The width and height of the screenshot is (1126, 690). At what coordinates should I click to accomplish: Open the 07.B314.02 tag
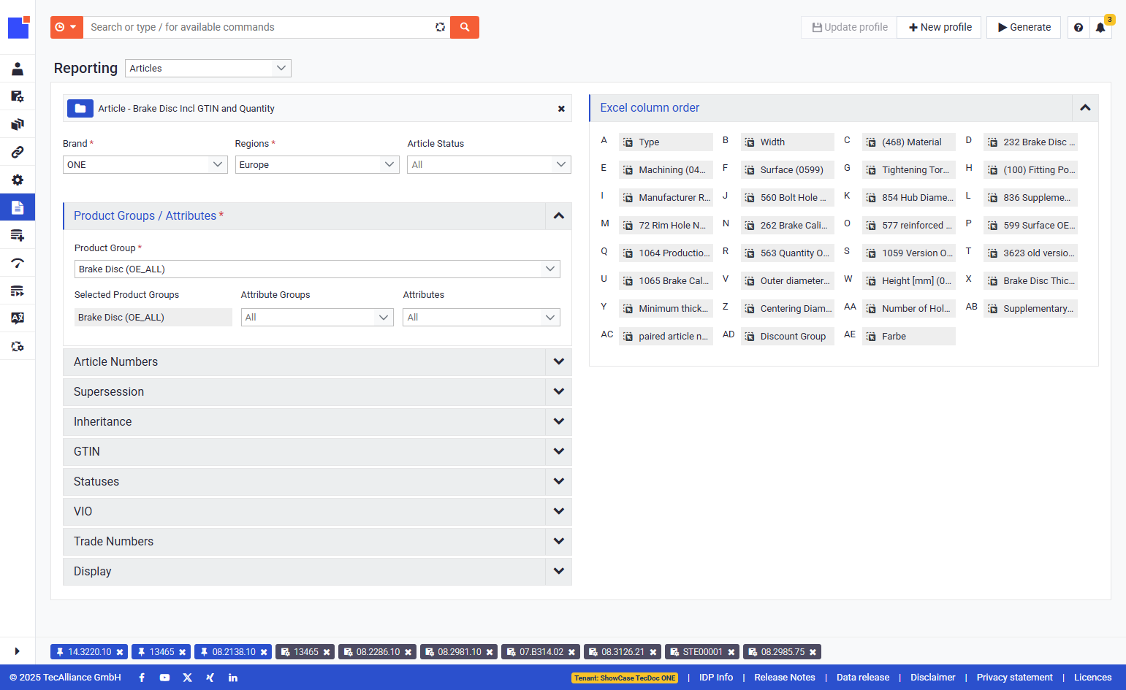pyautogui.click(x=541, y=652)
